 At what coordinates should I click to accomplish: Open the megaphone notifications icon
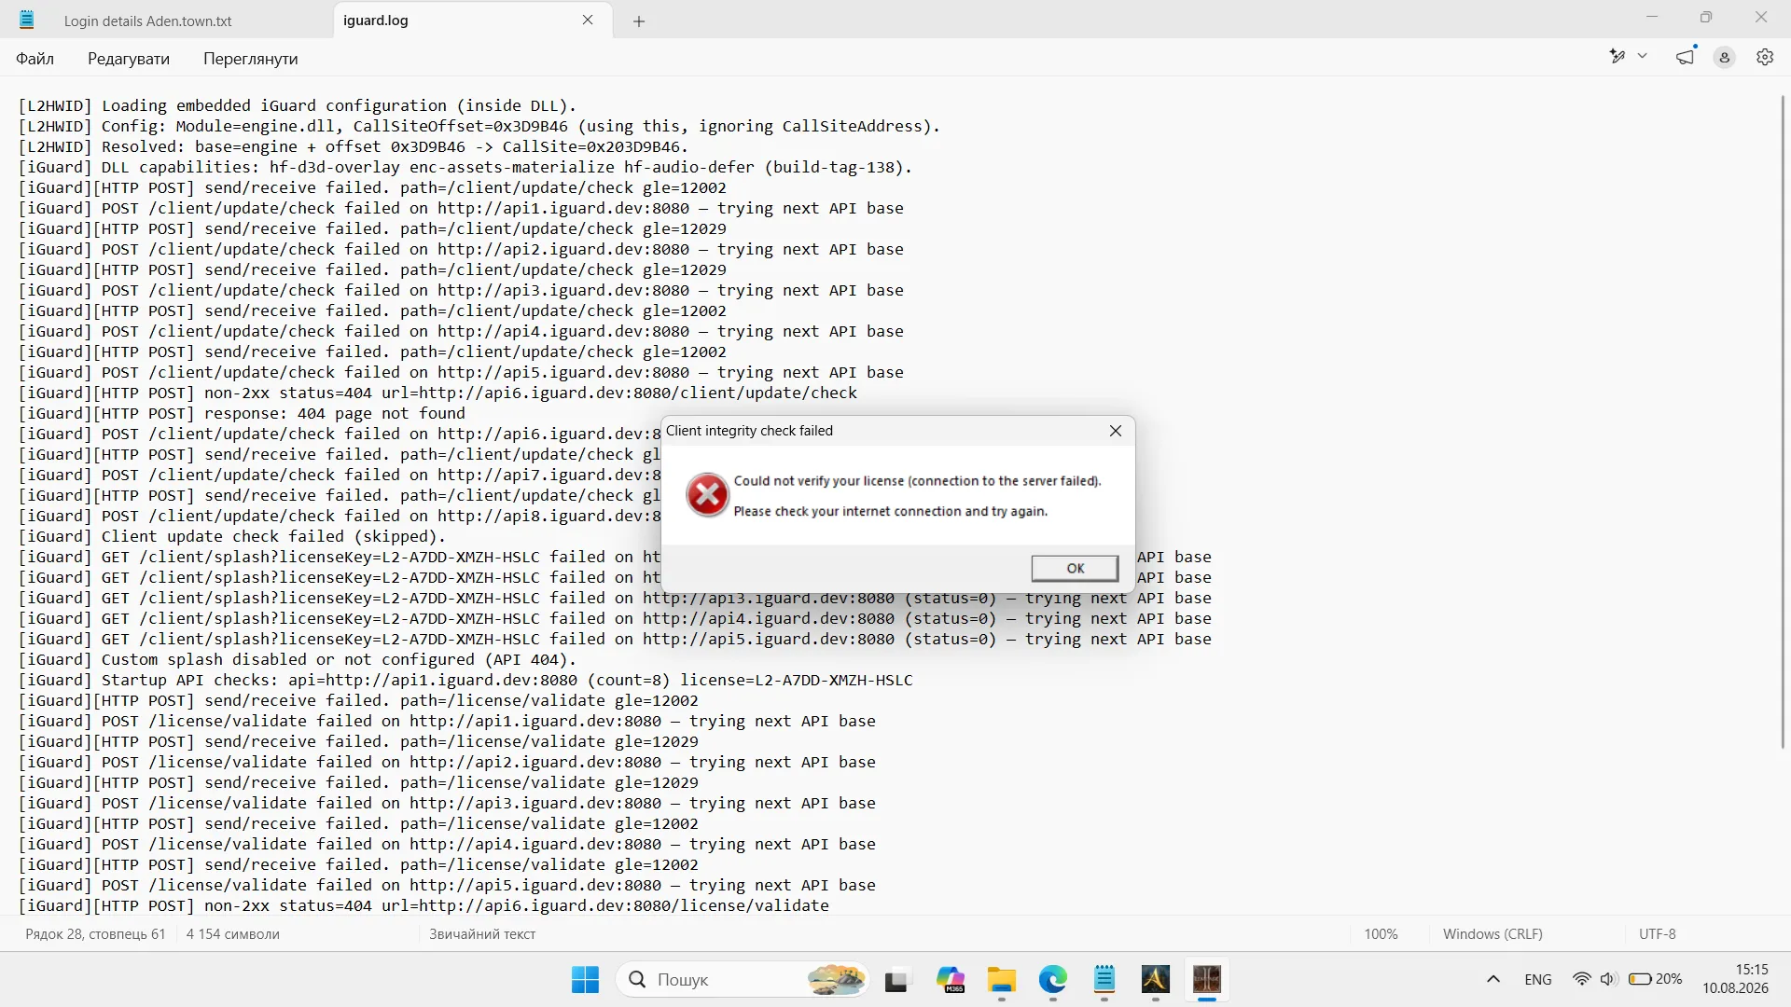(1686, 57)
